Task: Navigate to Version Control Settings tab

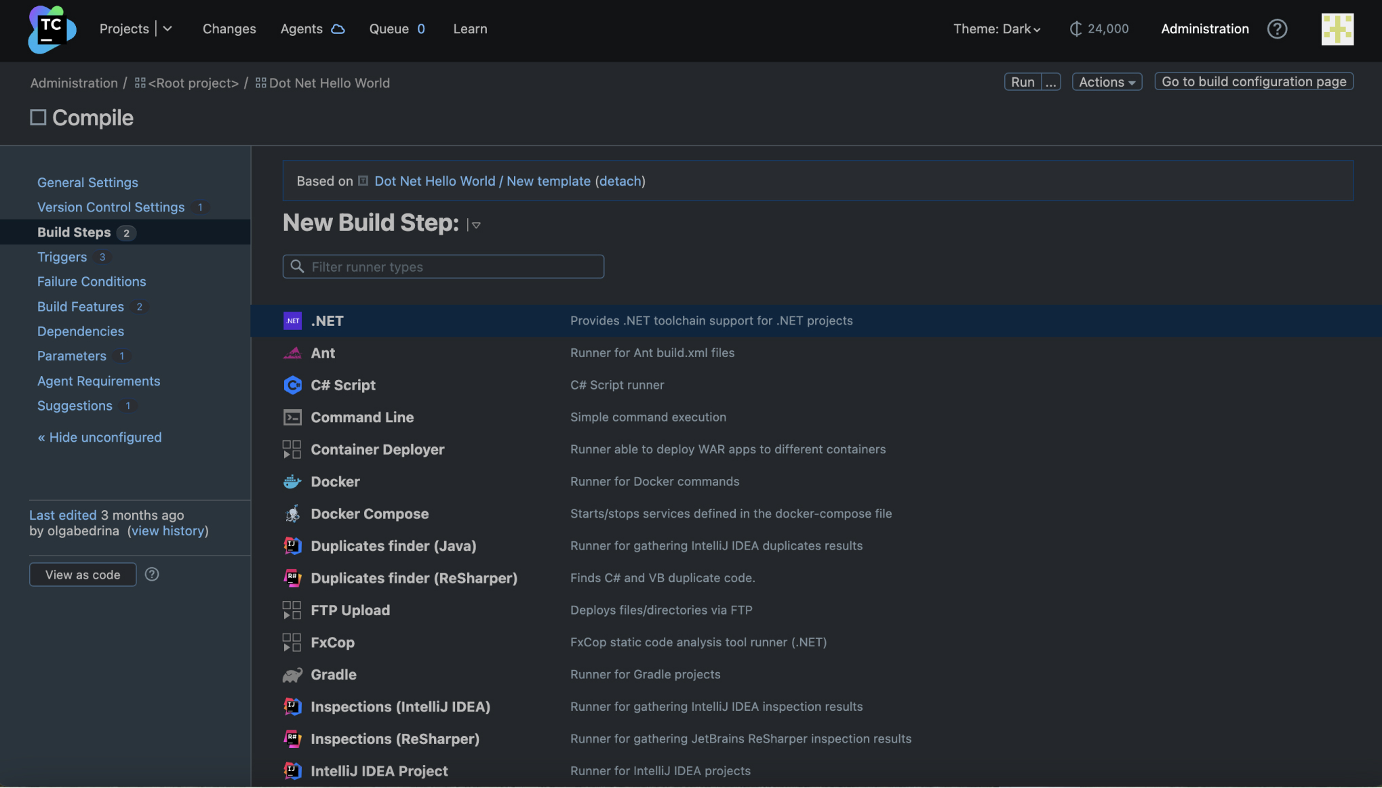Action: pyautogui.click(x=111, y=206)
